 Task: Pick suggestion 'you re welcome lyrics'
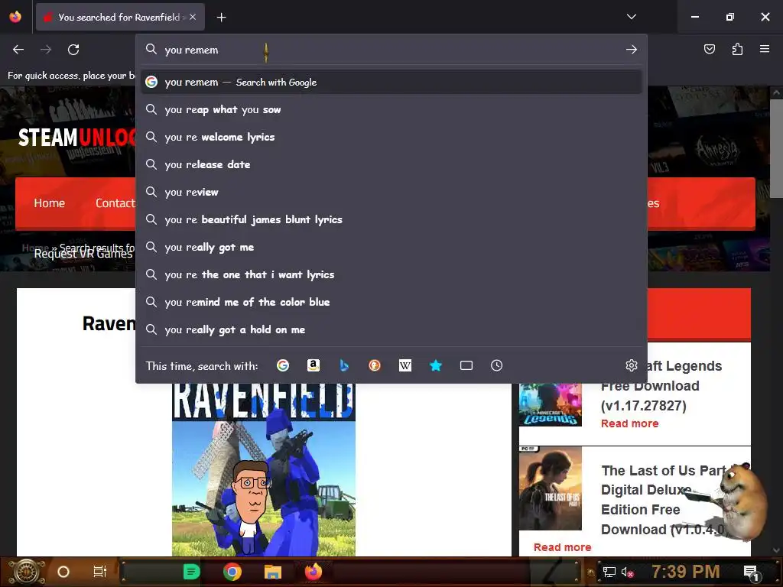[391, 137]
